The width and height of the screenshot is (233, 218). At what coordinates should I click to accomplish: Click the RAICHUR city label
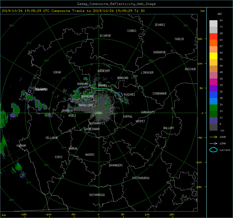point(190,69)
